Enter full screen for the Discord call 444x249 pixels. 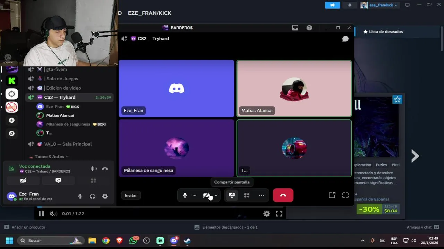point(345,195)
